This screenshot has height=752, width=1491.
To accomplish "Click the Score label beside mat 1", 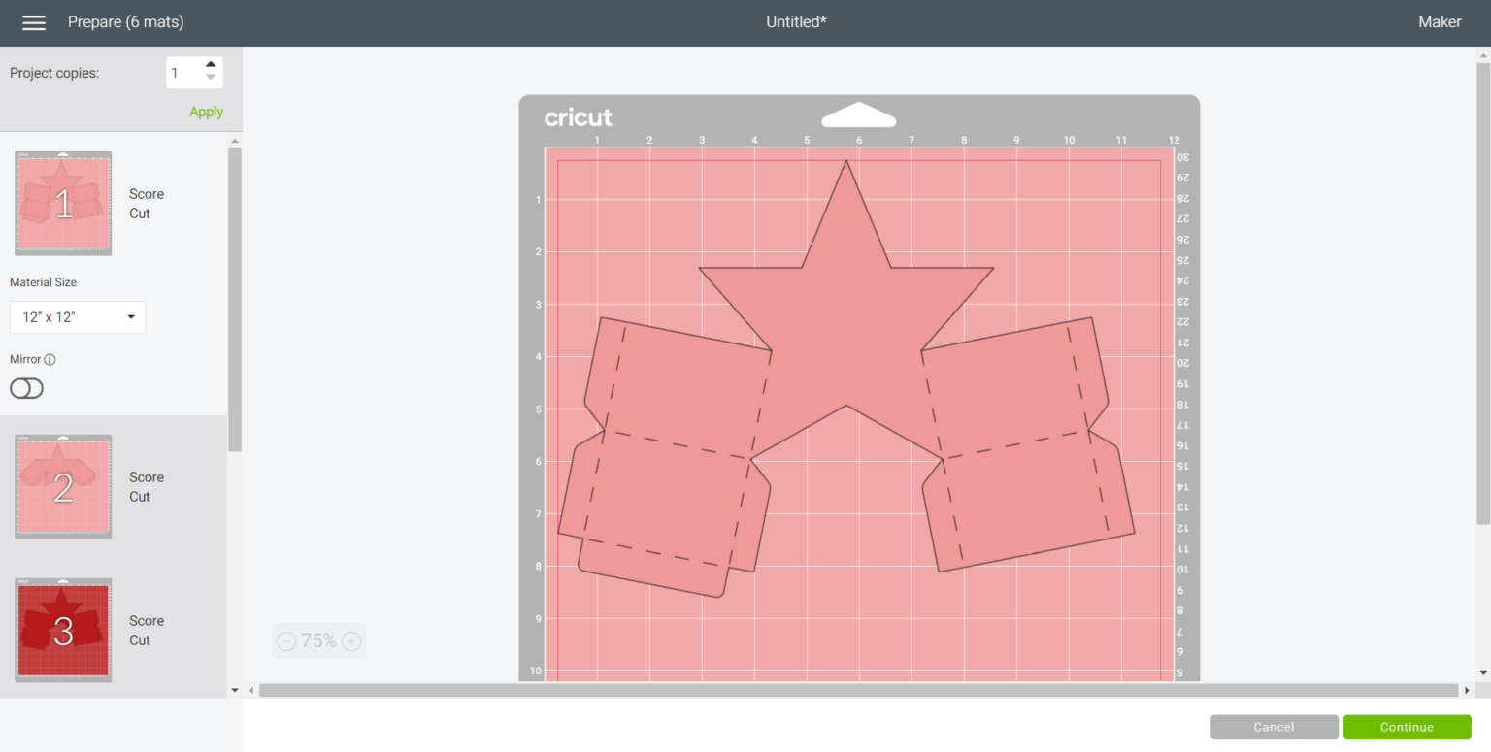I will point(147,194).
